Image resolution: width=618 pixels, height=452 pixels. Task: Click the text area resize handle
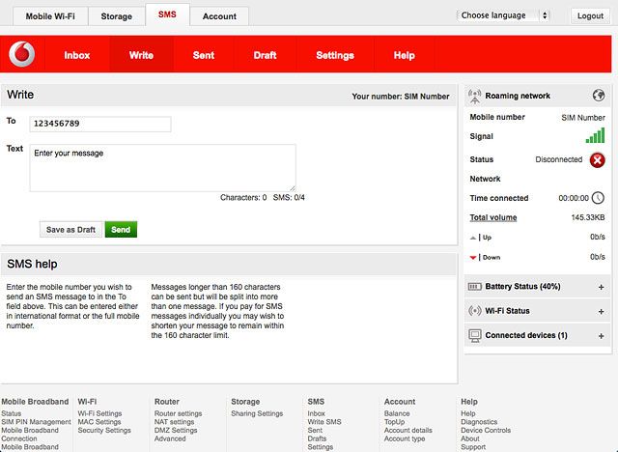[x=292, y=188]
